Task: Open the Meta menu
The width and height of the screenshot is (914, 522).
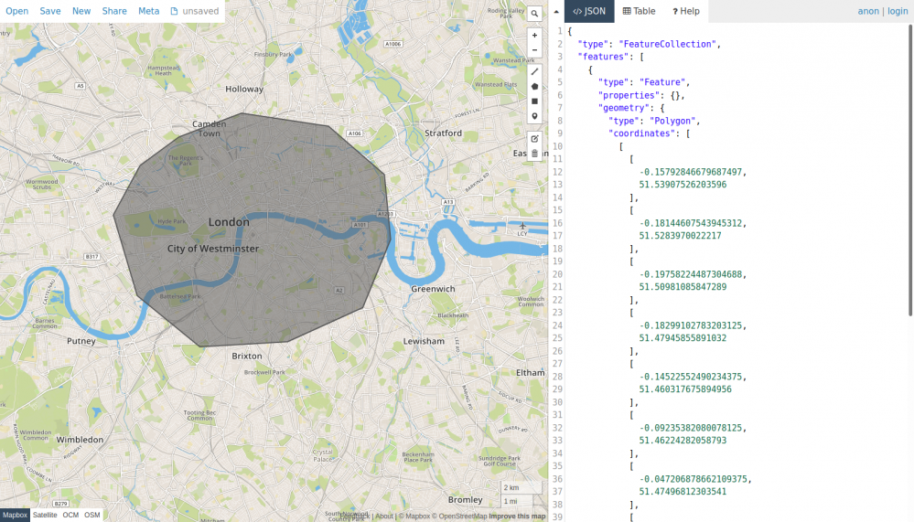Action: coord(148,11)
